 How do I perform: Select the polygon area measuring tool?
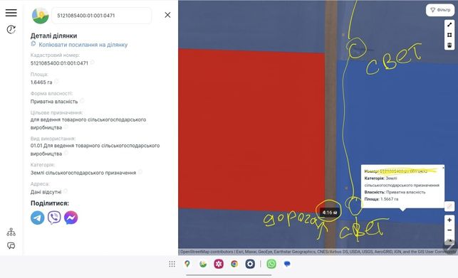click(x=449, y=35)
